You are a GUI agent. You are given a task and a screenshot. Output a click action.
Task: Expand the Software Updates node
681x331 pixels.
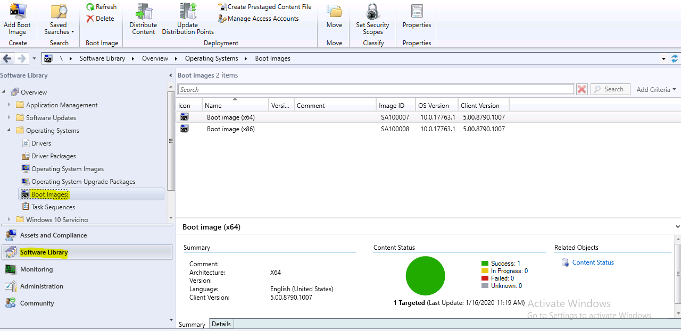(x=9, y=117)
